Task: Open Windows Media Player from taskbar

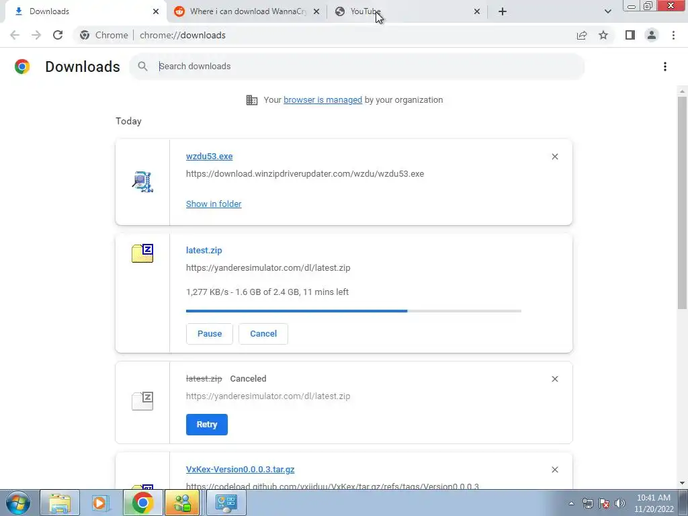Action: pyautogui.click(x=100, y=503)
